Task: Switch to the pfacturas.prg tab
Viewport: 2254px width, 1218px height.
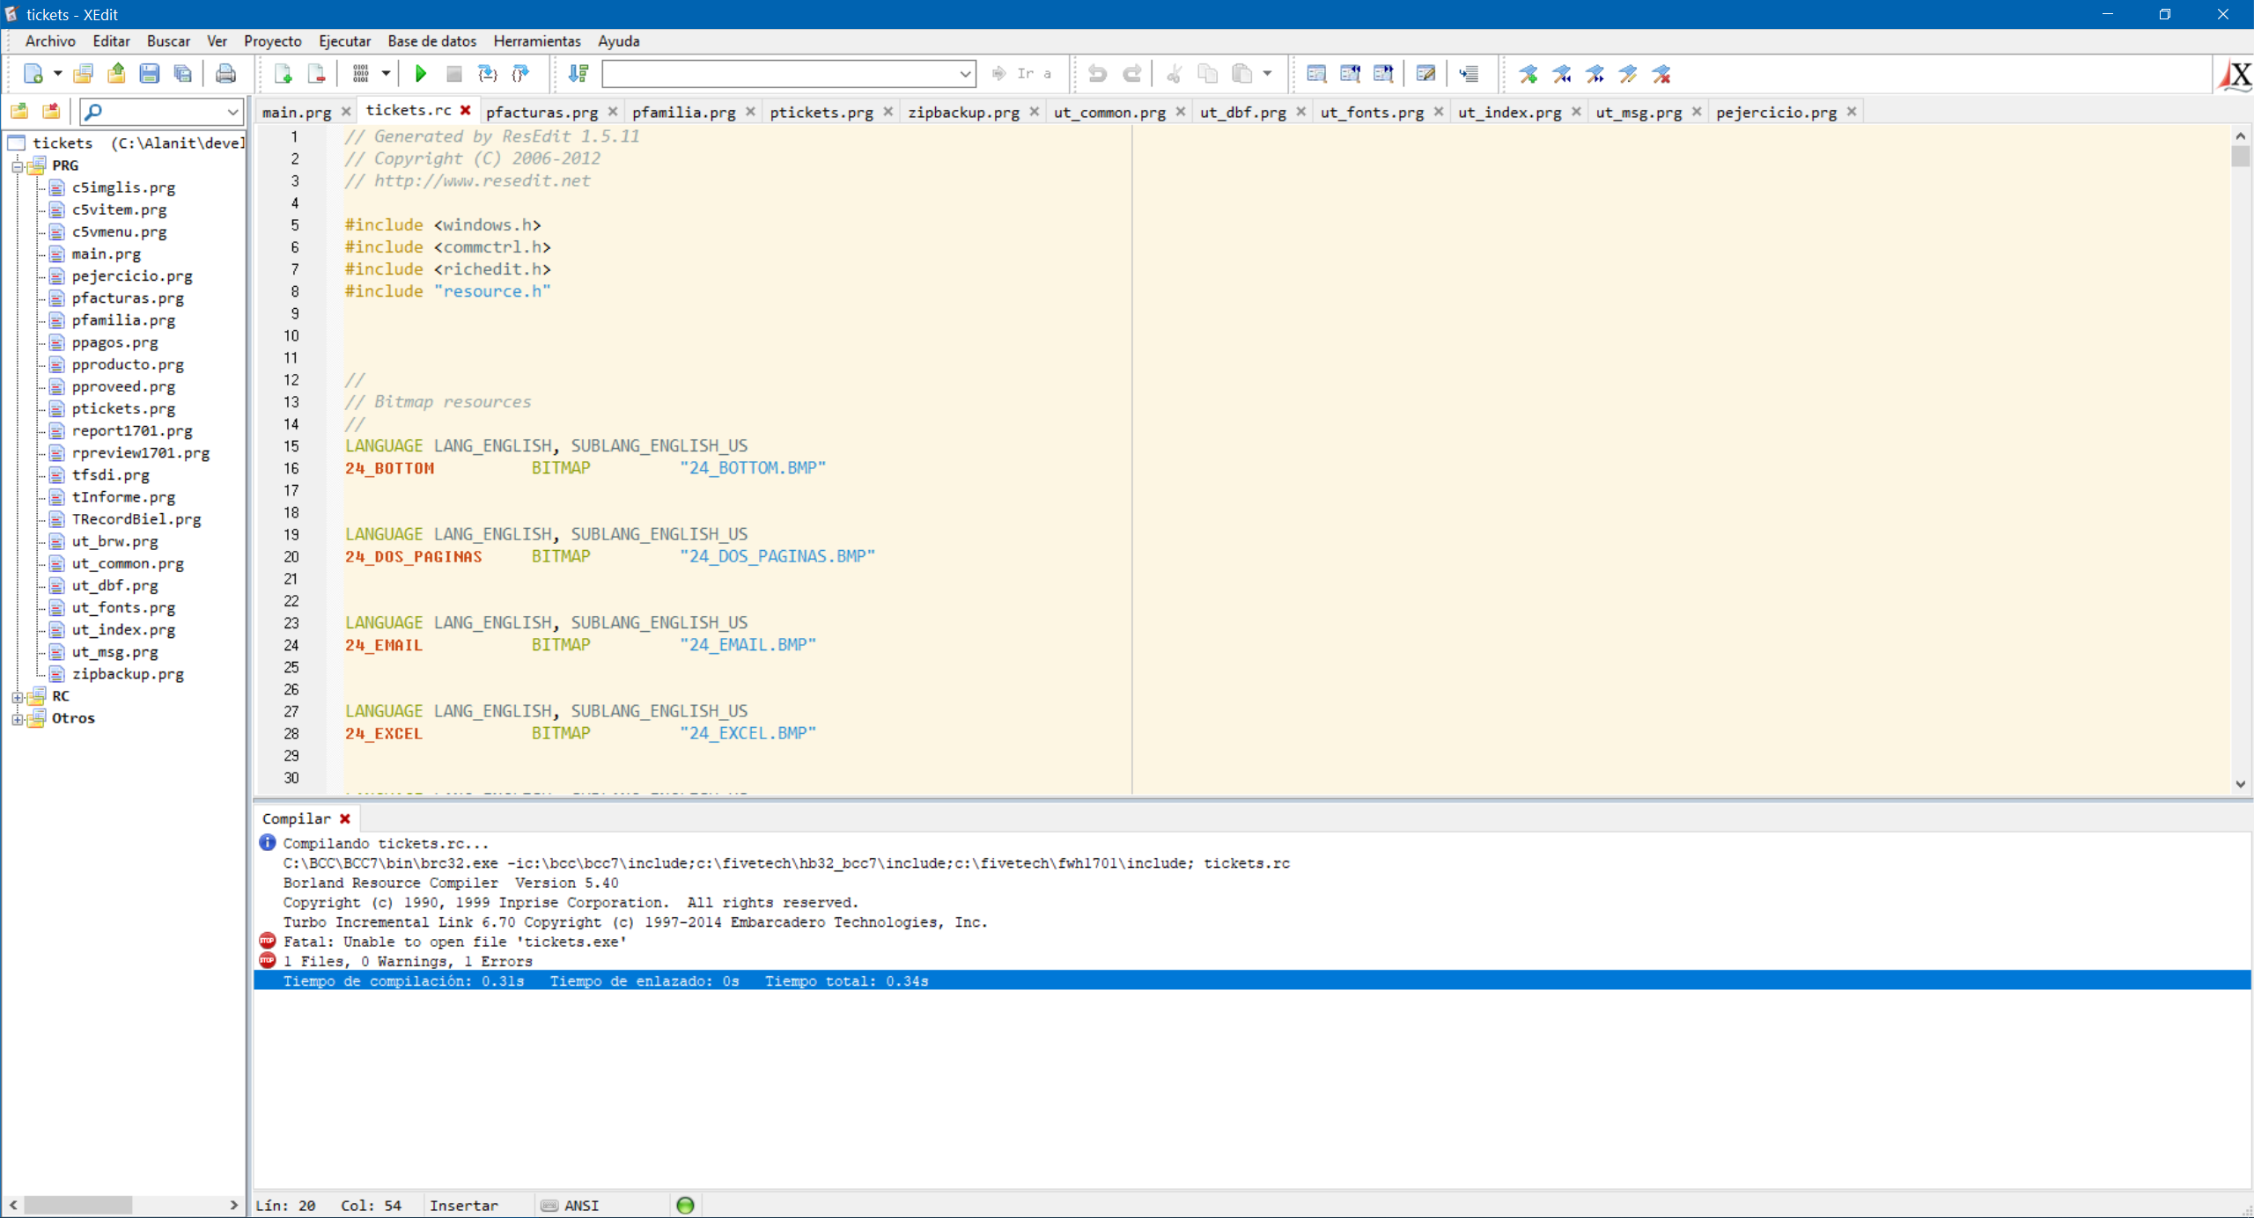Action: click(x=541, y=112)
